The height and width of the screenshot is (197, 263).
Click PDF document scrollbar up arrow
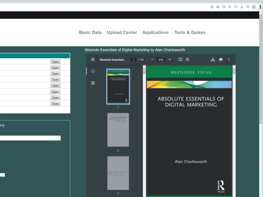click(234, 67)
